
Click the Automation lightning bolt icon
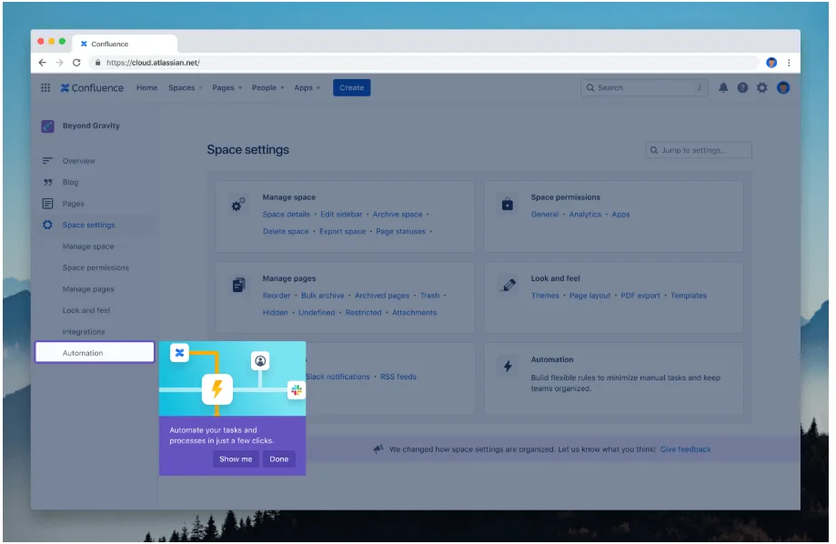[x=509, y=366]
